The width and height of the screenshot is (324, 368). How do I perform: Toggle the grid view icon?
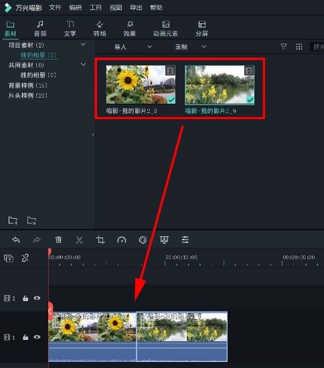tap(299, 47)
